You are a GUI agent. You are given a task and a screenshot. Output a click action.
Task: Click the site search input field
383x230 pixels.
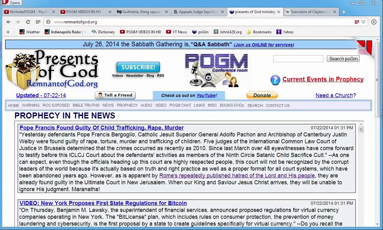coord(298,59)
